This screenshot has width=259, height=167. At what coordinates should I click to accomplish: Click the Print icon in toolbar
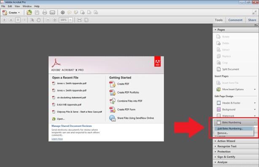pyautogui.click(x=45, y=12)
